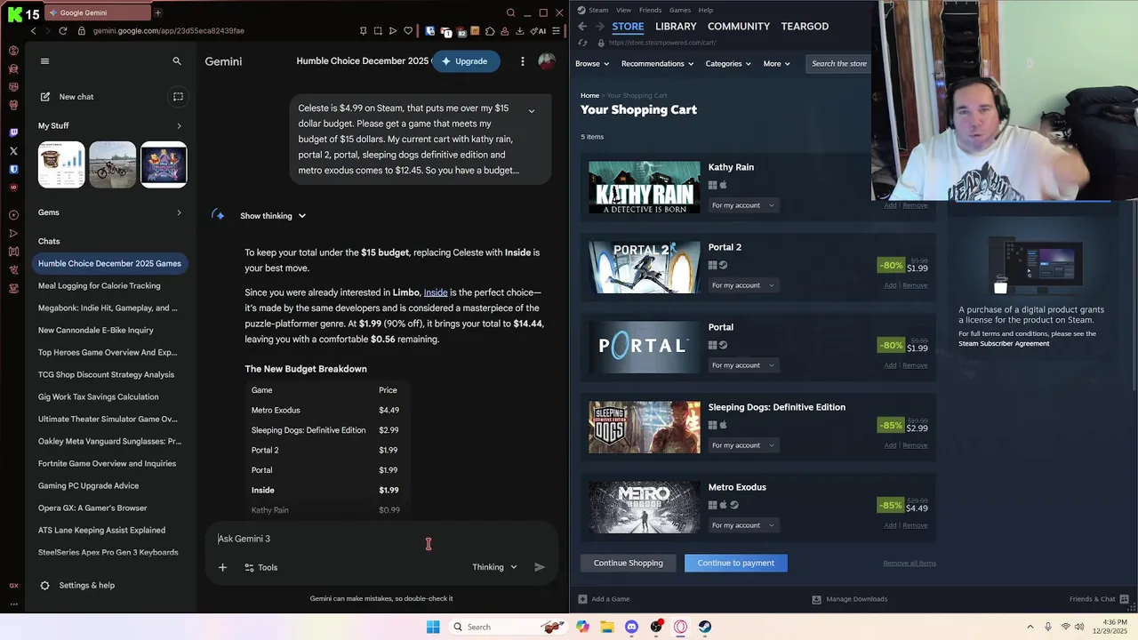Viewport: 1138px width, 640px height.
Task: Open Steam Subscriber Agreement link
Action: [x=1004, y=343]
